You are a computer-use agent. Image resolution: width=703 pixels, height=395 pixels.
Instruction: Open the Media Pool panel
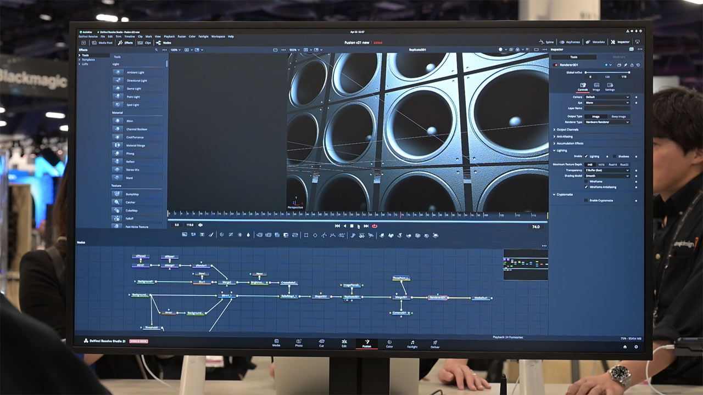click(x=102, y=42)
